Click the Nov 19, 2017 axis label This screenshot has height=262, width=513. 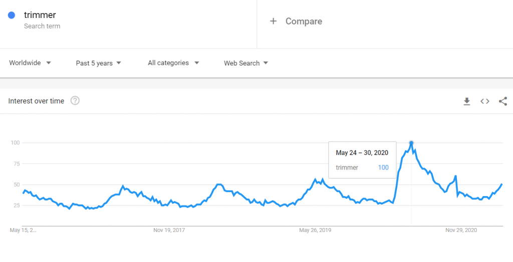(x=169, y=230)
